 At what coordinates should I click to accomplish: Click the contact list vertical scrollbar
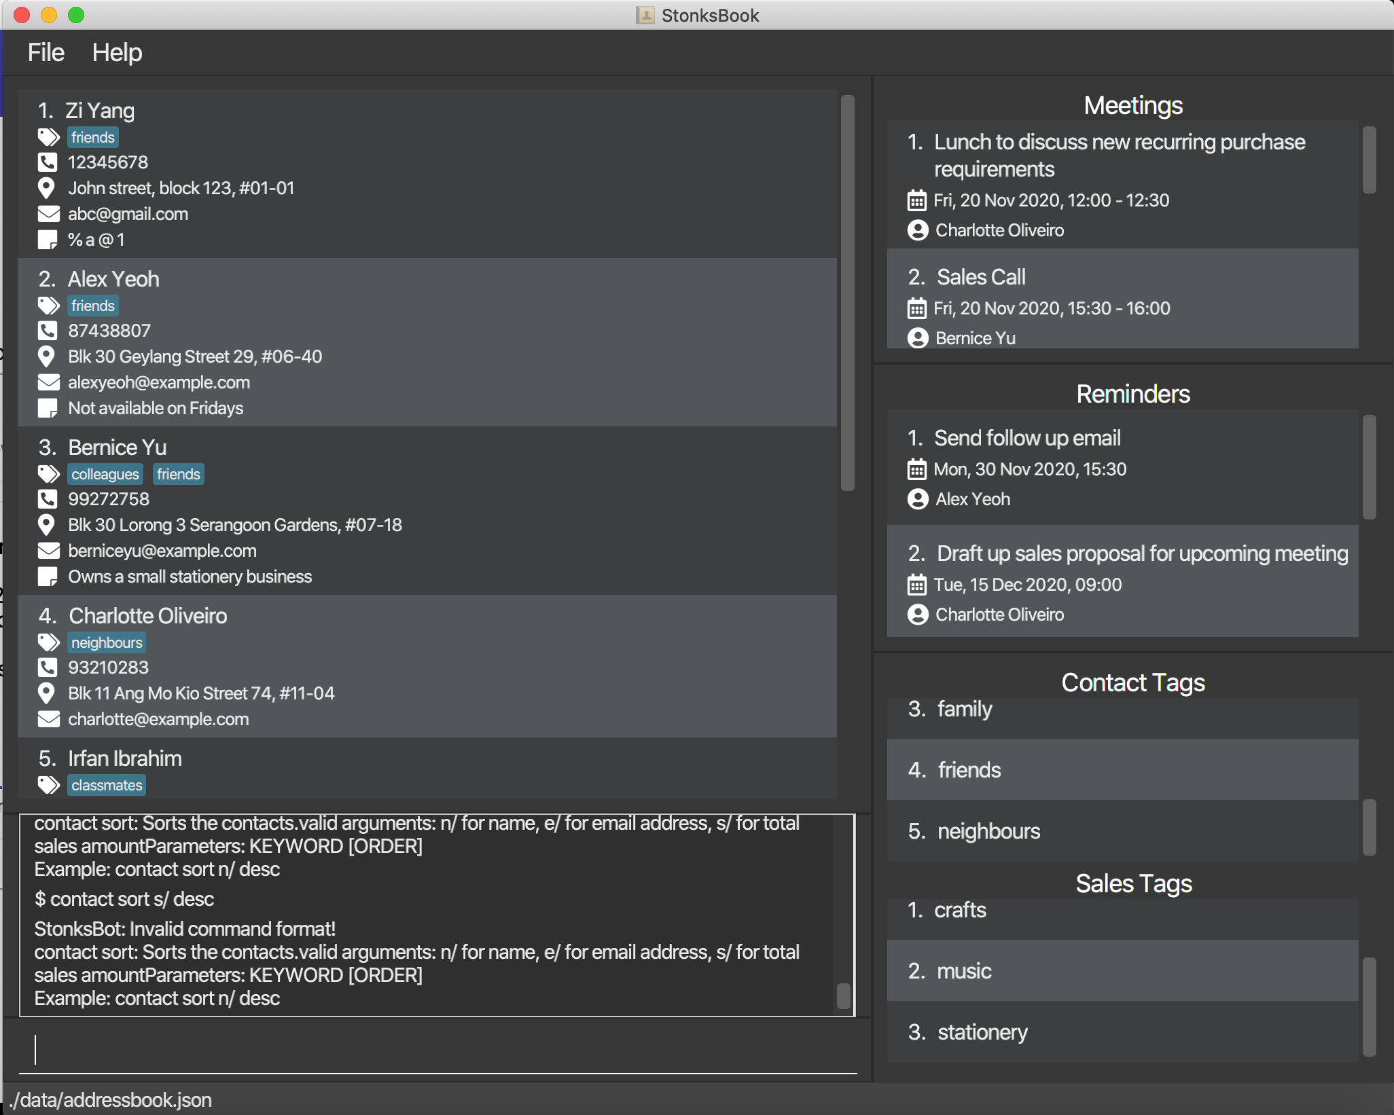[x=847, y=292]
